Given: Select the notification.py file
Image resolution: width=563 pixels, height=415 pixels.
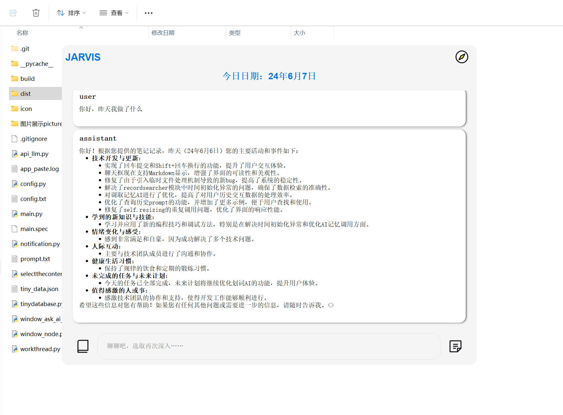Looking at the screenshot, I should point(35,244).
